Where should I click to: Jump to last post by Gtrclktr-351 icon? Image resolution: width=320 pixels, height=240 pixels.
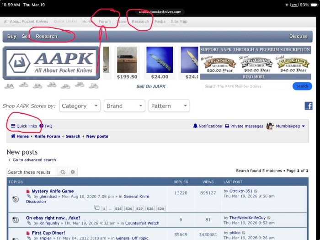click(x=256, y=191)
